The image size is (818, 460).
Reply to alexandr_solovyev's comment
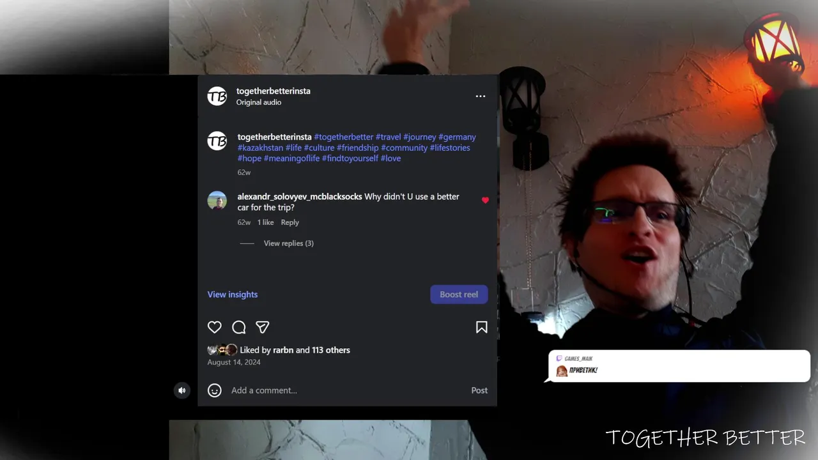[x=290, y=222]
